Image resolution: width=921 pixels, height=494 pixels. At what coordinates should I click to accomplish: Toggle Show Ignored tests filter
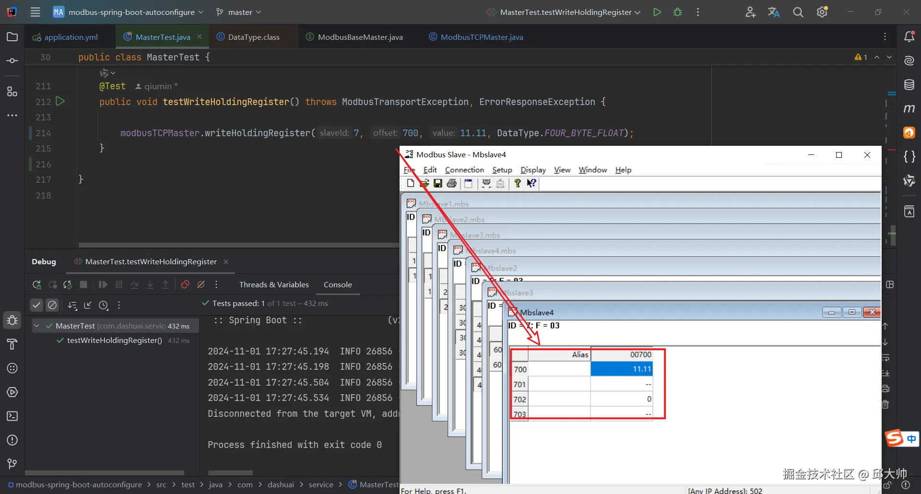[52, 305]
